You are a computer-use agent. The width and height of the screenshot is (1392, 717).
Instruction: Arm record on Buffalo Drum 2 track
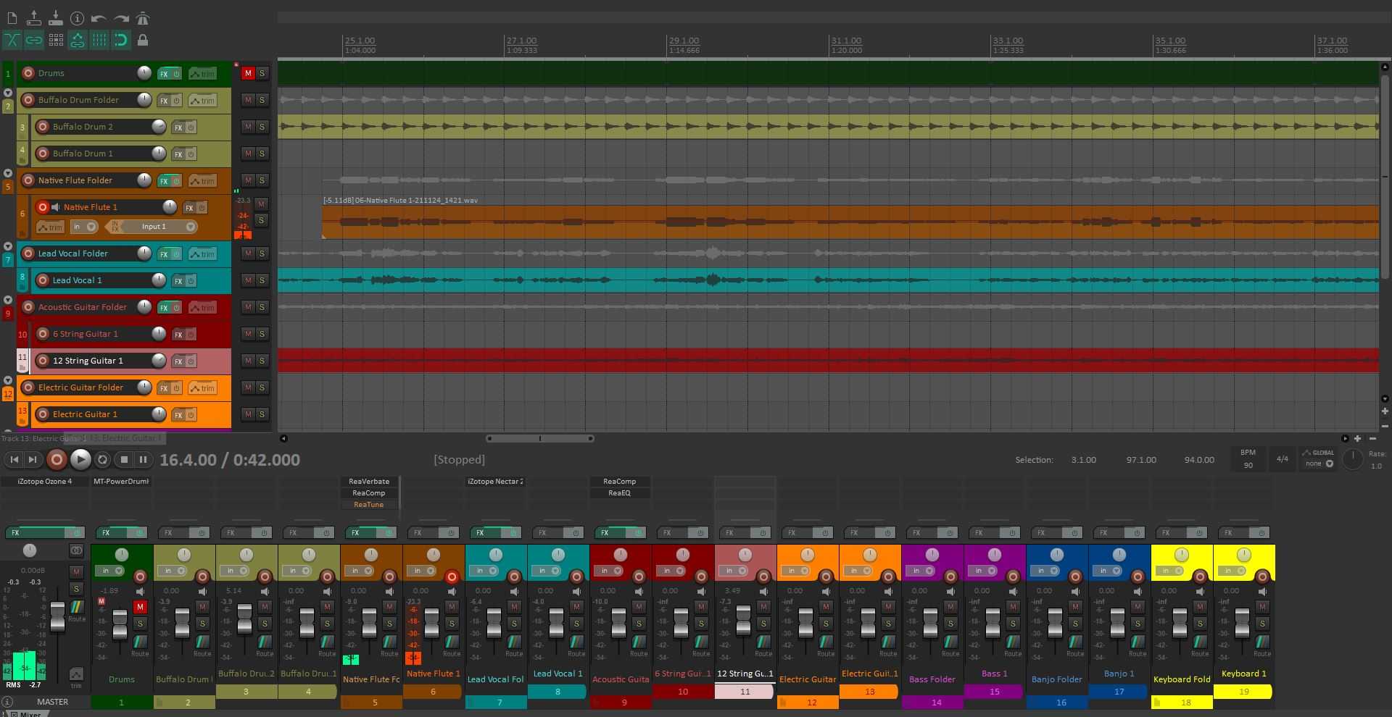point(43,127)
